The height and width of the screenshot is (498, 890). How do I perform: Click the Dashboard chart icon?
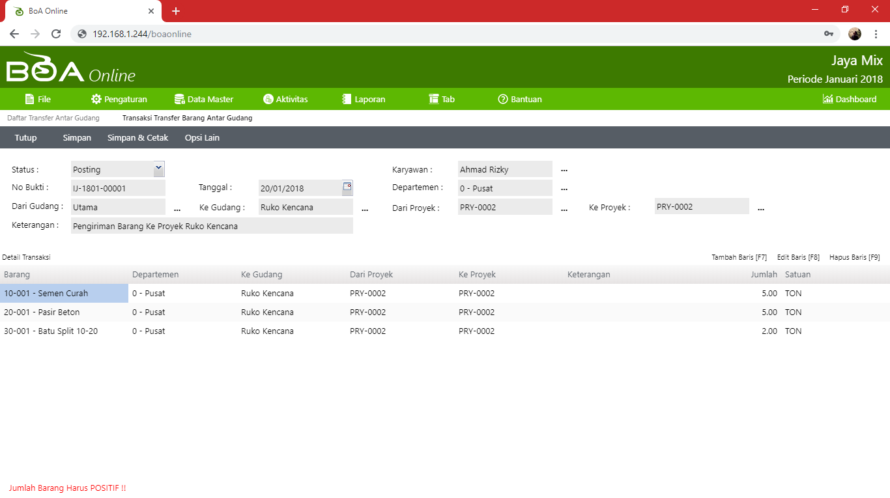coord(827,100)
